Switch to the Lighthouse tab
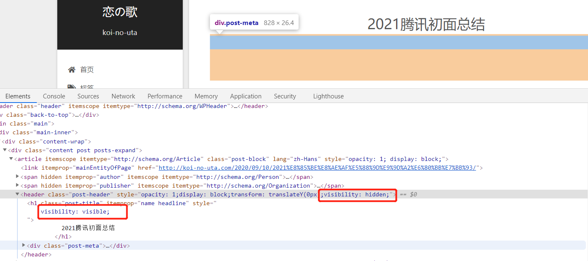The image size is (588, 261). point(328,96)
